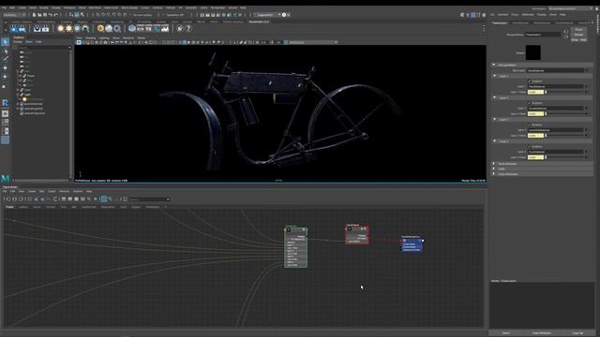Toggle Layer 1 Enabled checkbox
This screenshot has width=600, height=337.
pyautogui.click(x=530, y=81)
